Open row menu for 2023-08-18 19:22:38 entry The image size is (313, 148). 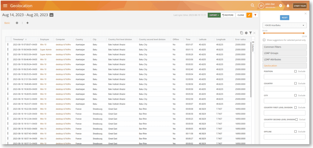coord(8,109)
